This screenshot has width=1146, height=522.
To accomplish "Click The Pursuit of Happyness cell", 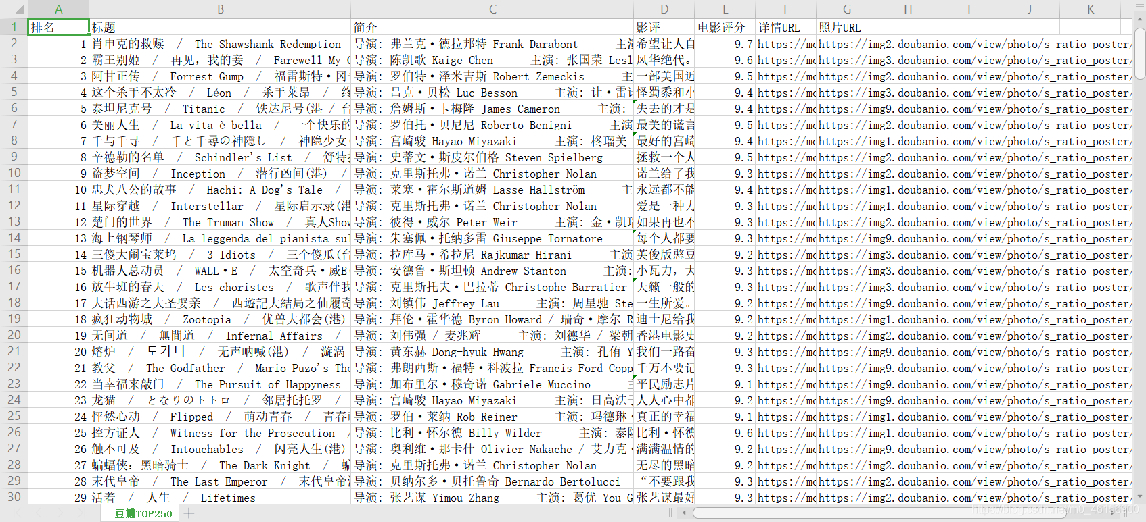I will pos(221,384).
